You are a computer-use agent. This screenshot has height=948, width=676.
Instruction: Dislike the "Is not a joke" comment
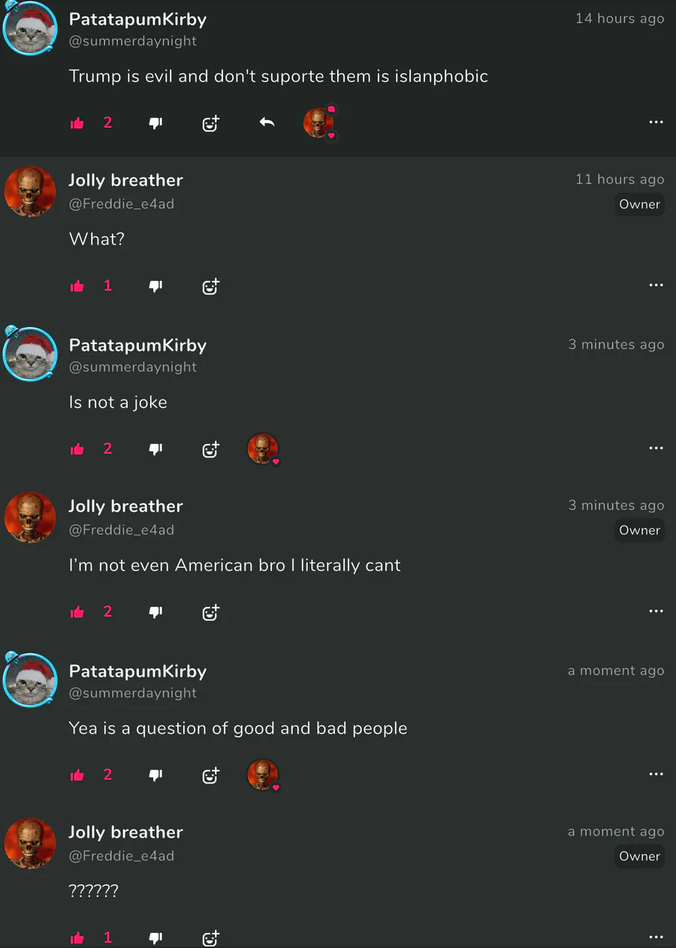(155, 449)
